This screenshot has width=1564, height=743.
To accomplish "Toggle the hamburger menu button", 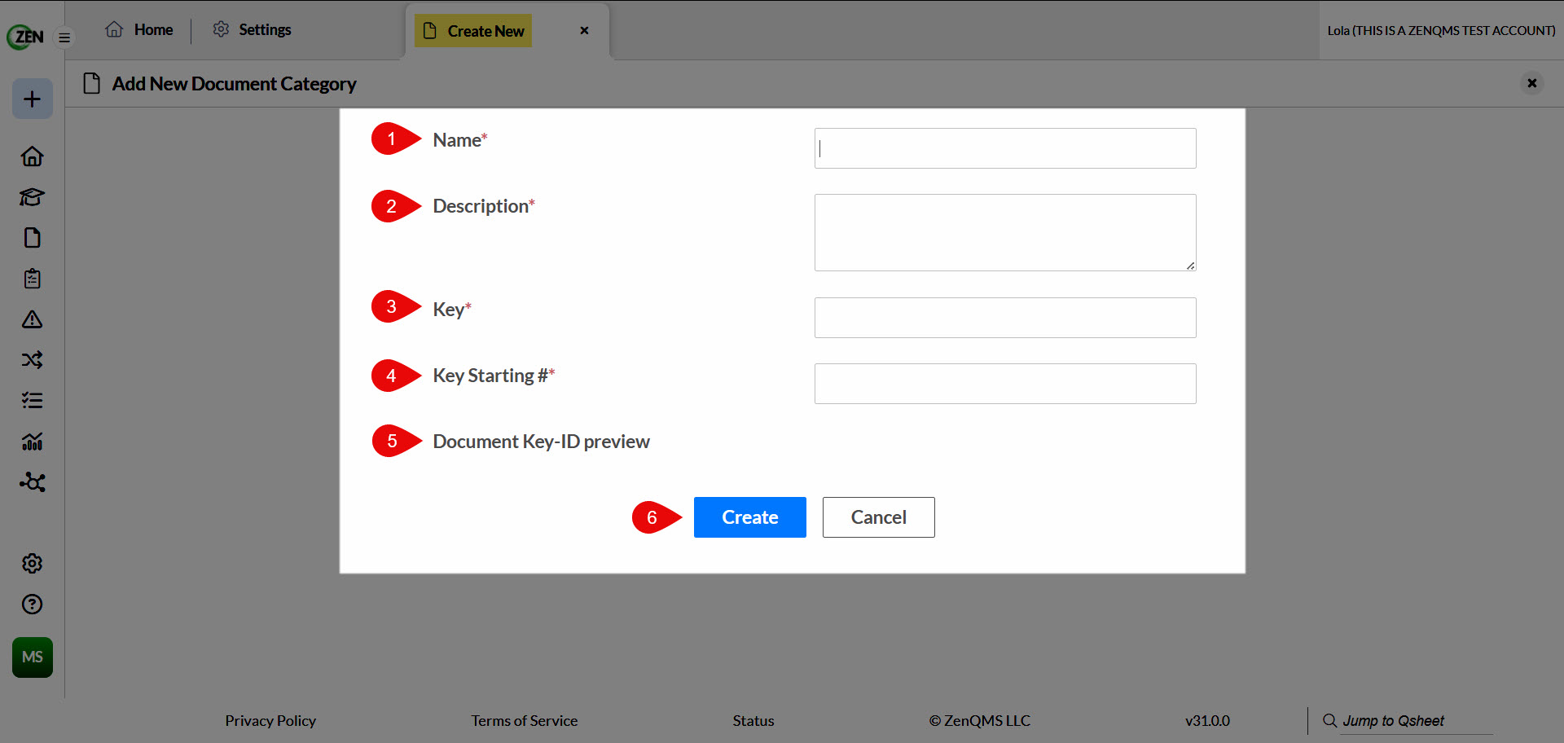I will (x=64, y=37).
